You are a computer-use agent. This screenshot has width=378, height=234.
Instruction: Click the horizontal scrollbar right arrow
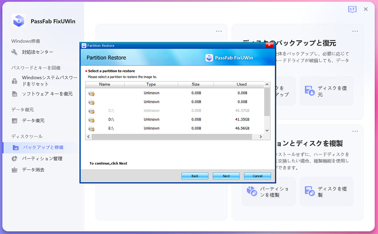coord(260,137)
